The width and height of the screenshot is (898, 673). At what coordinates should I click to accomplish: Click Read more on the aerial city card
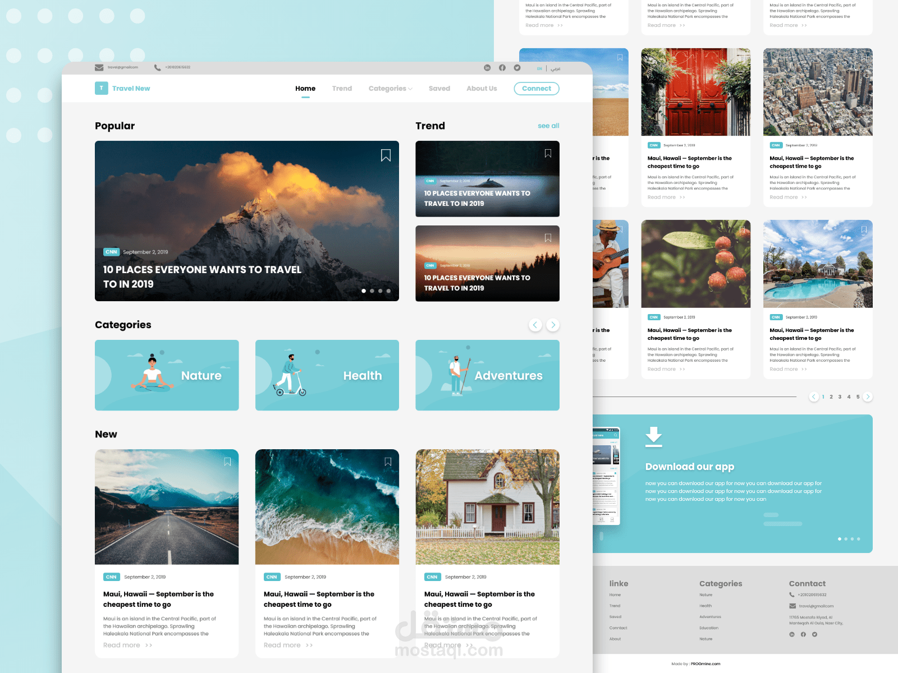pos(788,197)
